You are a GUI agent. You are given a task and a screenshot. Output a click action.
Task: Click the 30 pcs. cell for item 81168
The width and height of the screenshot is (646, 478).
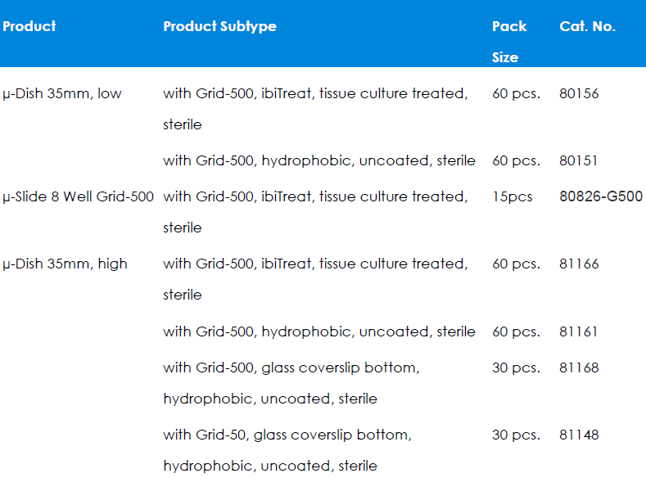pos(516,368)
